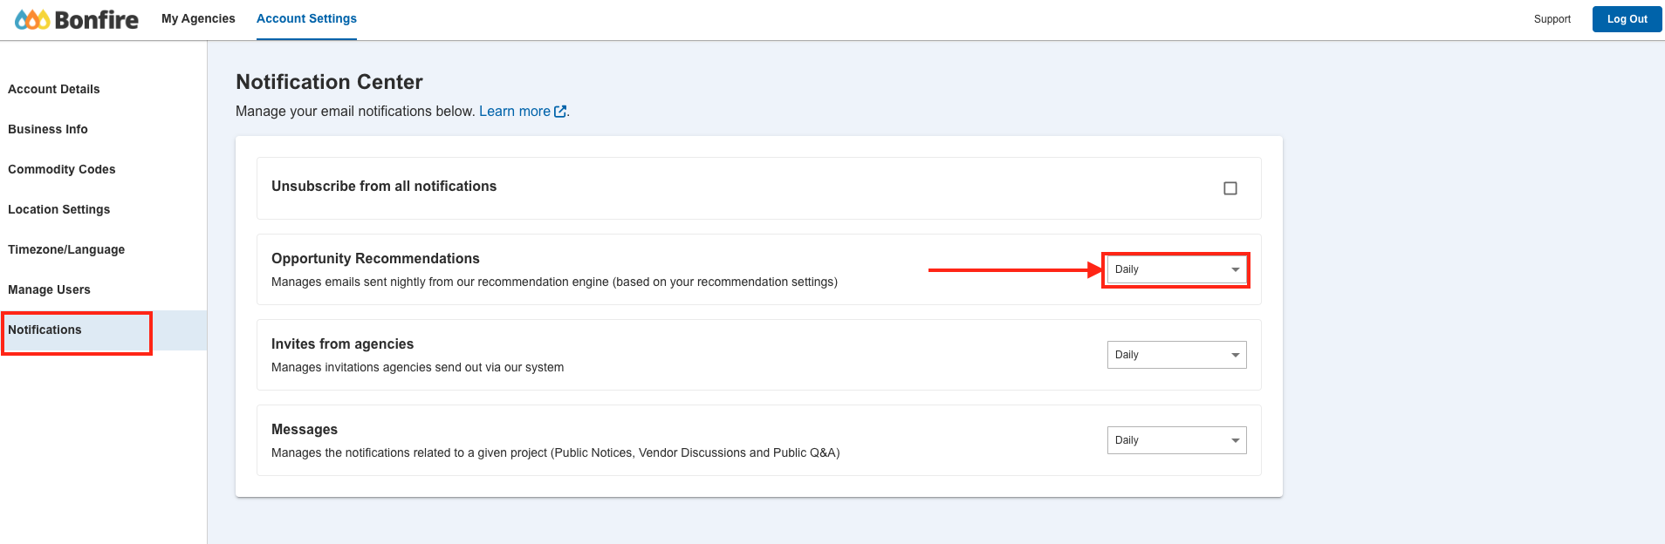Click the Log Out button

coord(1627,19)
